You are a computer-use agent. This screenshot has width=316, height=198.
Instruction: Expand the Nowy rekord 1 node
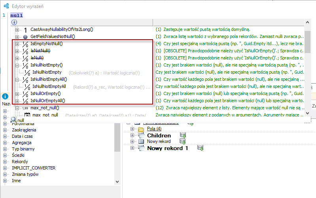tap(132, 148)
